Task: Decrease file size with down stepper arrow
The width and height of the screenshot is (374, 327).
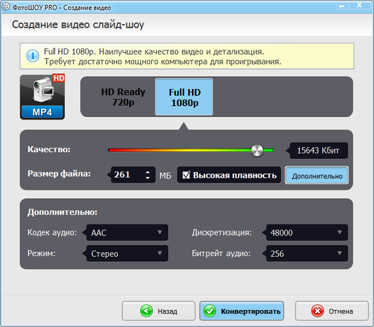Action: pos(148,178)
